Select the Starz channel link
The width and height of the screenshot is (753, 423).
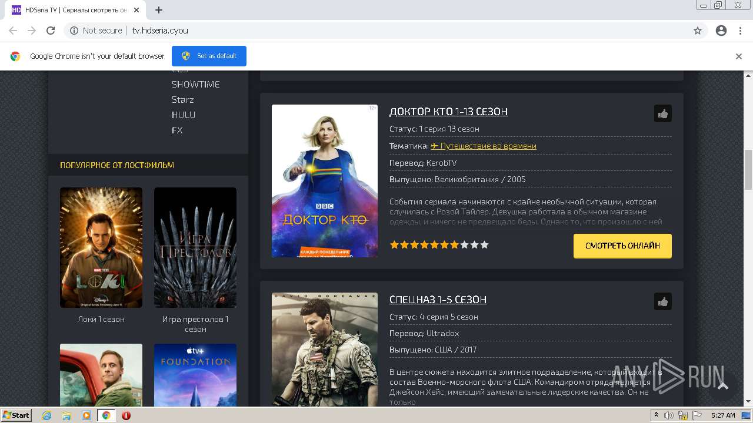click(183, 100)
